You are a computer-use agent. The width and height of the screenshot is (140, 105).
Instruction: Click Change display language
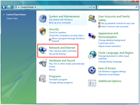tap(110, 62)
